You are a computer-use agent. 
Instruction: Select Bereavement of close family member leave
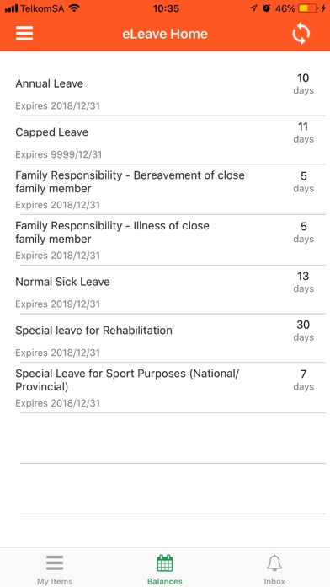[x=165, y=190]
